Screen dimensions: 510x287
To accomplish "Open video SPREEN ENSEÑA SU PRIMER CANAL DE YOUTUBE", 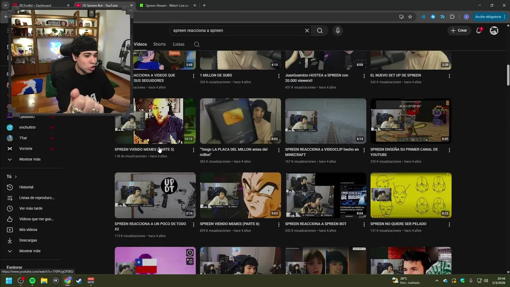I will (404, 152).
